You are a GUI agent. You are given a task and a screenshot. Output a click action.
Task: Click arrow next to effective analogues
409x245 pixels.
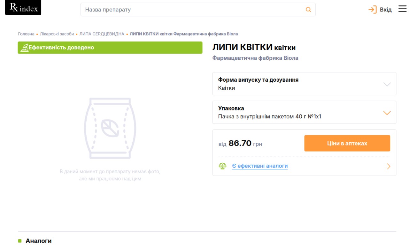click(389, 166)
